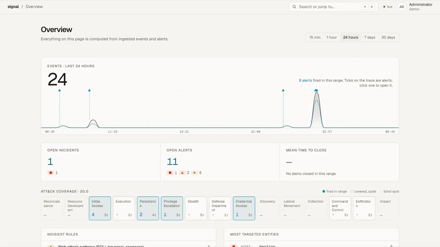Click the Lateral Movement tile

292,208
